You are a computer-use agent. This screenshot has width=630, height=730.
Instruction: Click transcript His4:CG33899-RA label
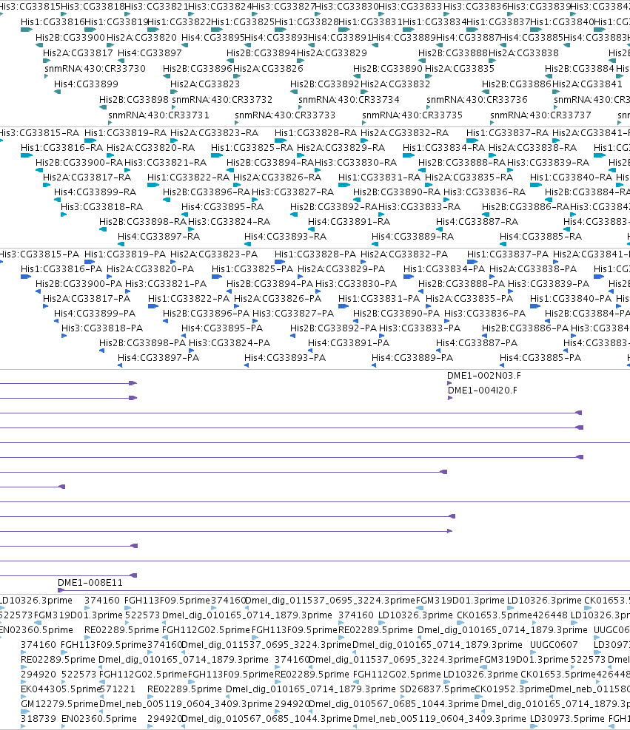pyautogui.click(x=95, y=192)
